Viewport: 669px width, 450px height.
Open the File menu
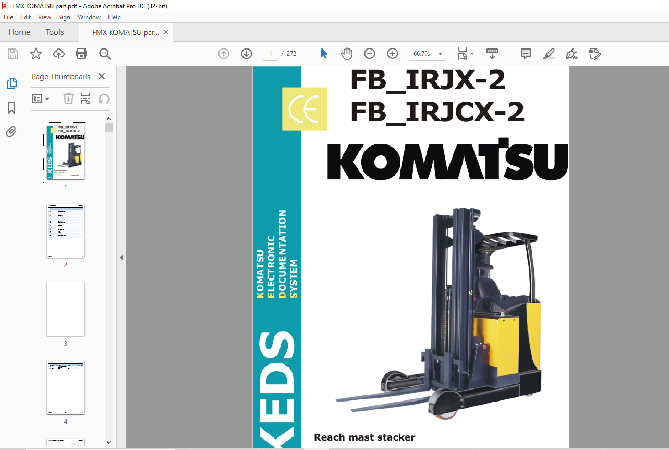(8, 17)
